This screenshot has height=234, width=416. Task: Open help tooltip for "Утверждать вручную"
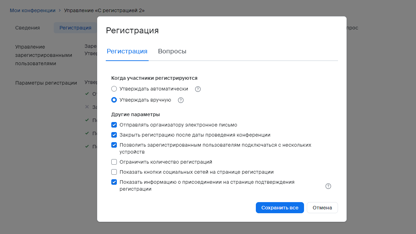[x=180, y=100]
